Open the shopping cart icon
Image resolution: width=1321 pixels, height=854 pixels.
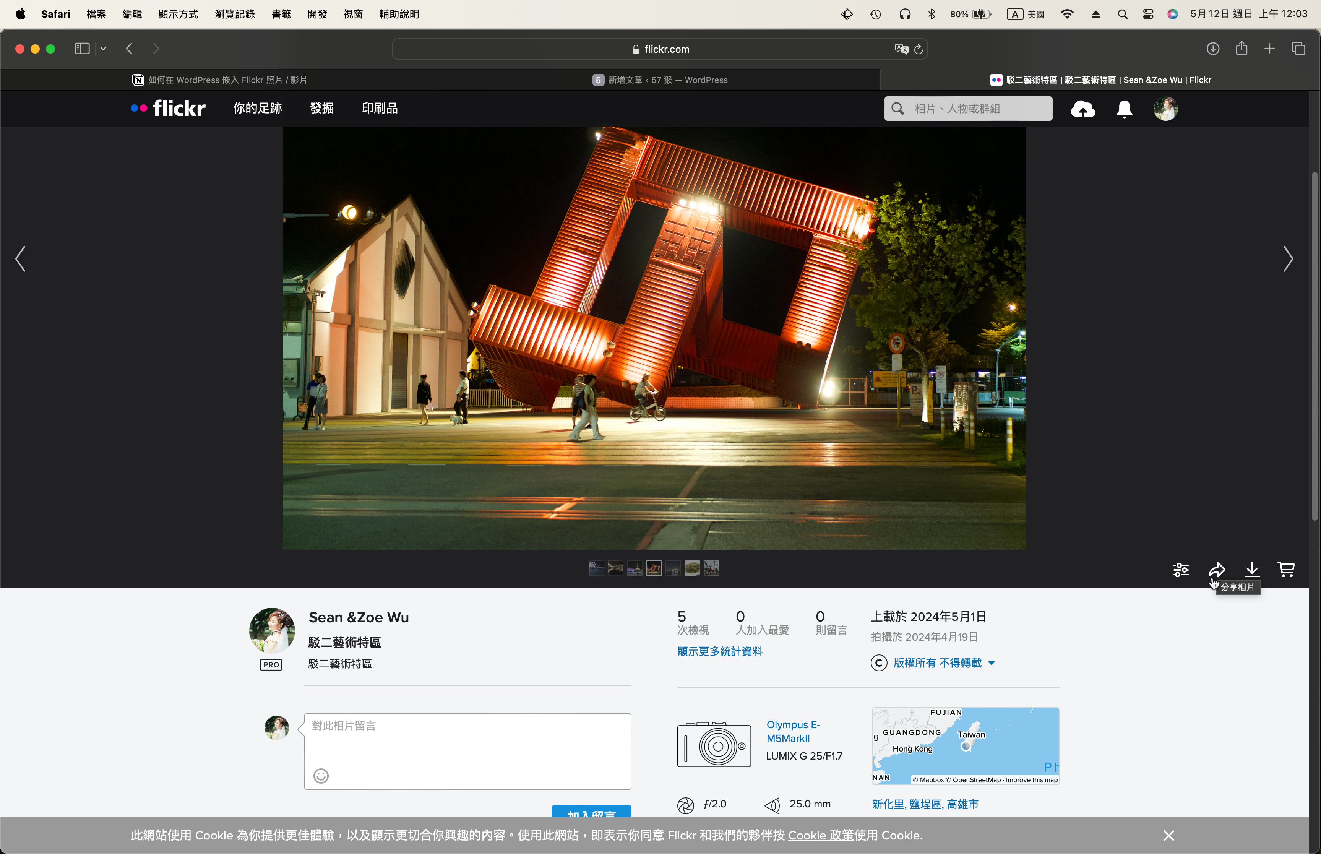coord(1286,569)
